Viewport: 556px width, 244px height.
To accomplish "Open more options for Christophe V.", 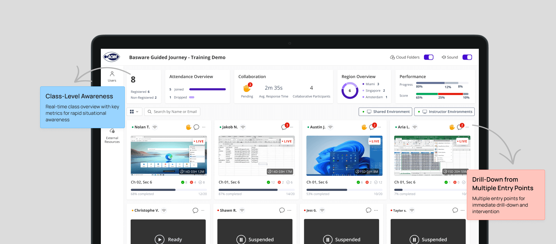I will [x=203, y=210].
